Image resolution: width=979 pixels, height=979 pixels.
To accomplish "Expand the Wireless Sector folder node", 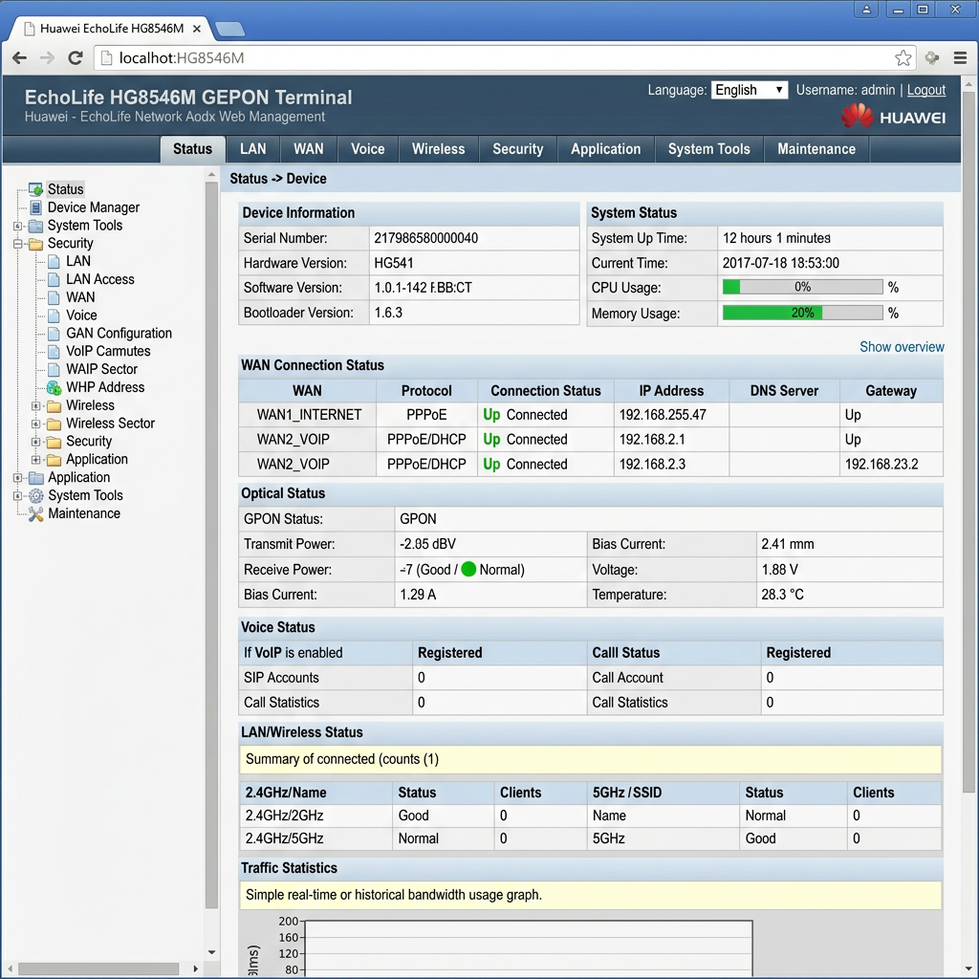I will click(36, 424).
